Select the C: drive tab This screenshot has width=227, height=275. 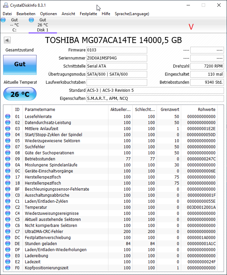tap(14, 25)
